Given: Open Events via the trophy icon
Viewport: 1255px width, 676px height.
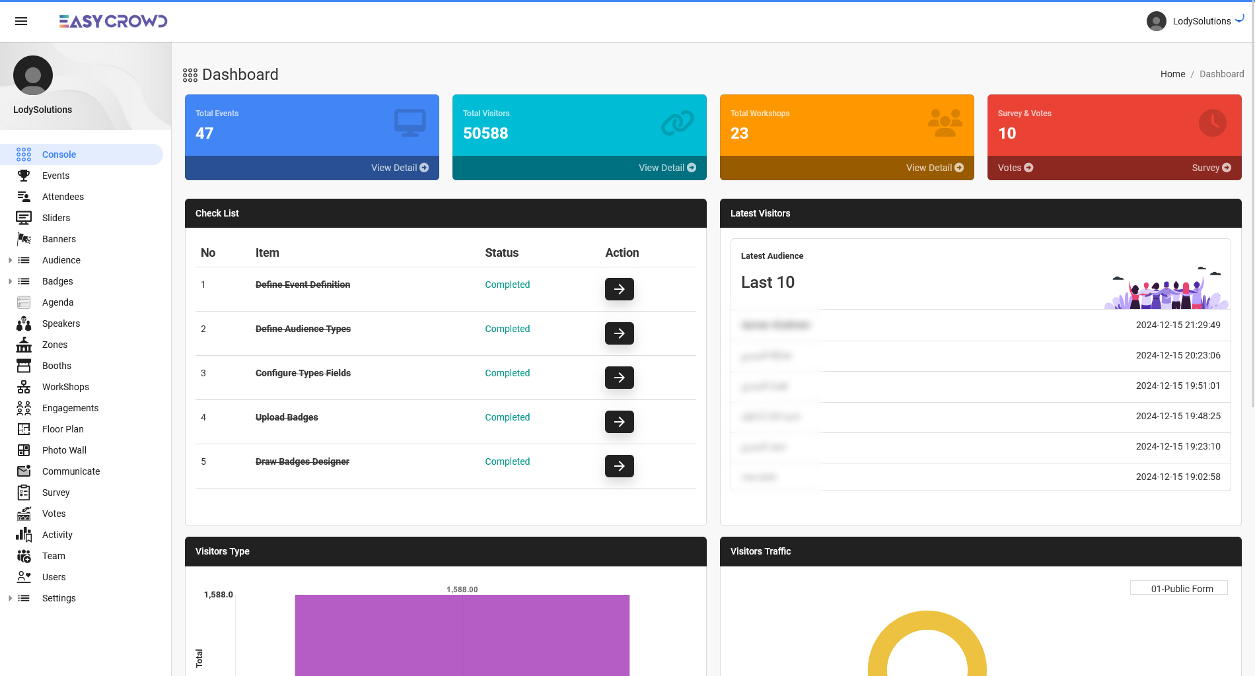Looking at the screenshot, I should coord(24,176).
